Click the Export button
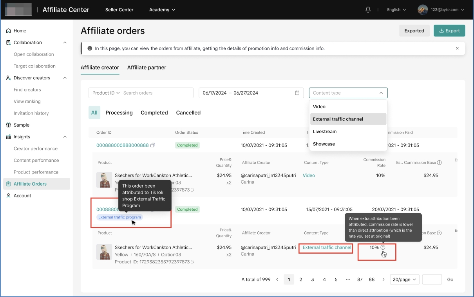Image resolution: width=474 pixels, height=297 pixels. 449,31
